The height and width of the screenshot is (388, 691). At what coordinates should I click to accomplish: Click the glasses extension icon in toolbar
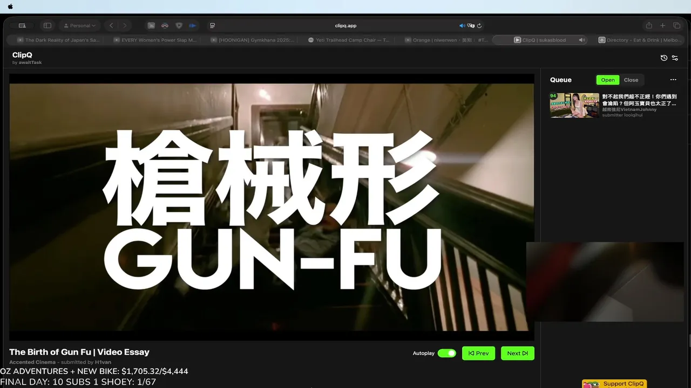tap(165, 25)
